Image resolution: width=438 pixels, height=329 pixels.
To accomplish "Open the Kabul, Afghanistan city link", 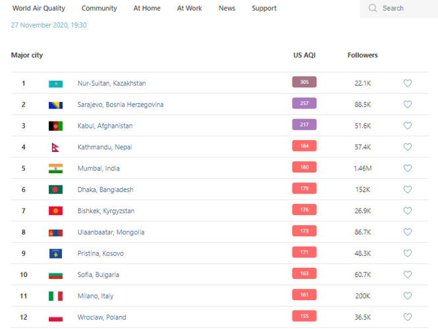I will point(105,126).
